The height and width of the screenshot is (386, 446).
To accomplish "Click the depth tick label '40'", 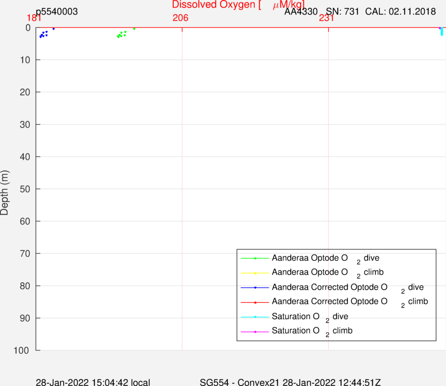I will (x=25, y=157).
